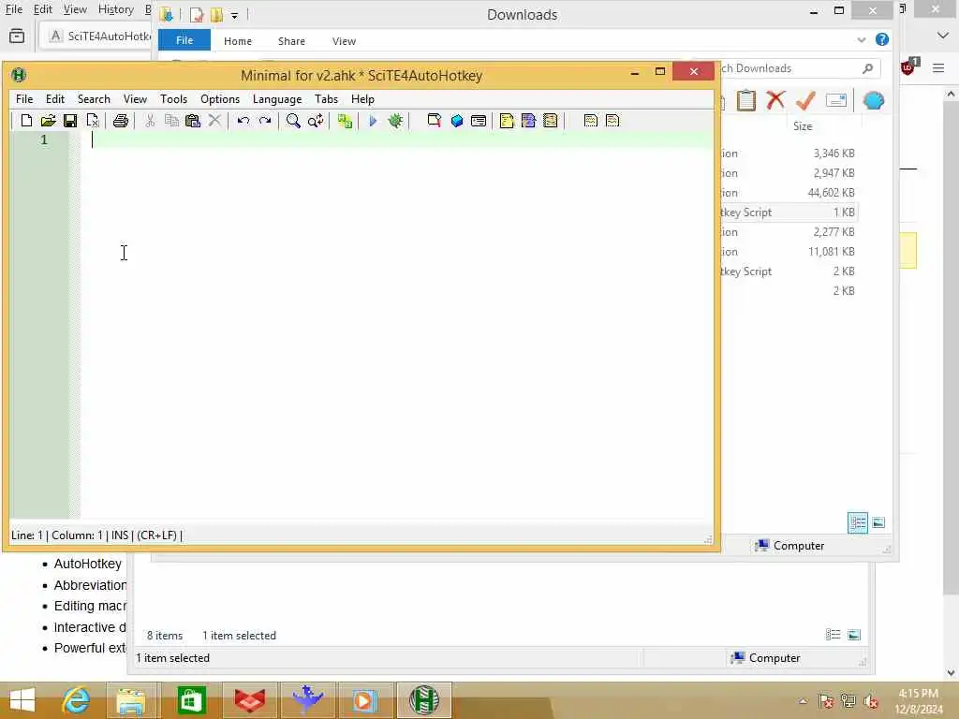This screenshot has height=719, width=959.
Task: Switch Downloads to details view icon
Action: (x=858, y=522)
